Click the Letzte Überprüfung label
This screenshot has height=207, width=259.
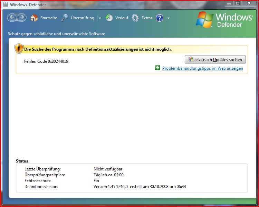[42, 169]
